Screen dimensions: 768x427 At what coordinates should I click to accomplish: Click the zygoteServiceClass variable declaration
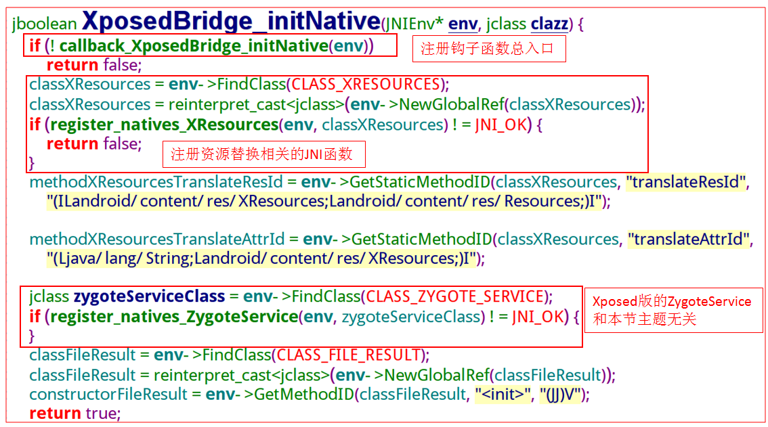click(149, 297)
